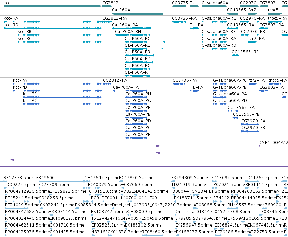
Task: Click transcript Ca-P60A-RE
Action: [137, 46]
